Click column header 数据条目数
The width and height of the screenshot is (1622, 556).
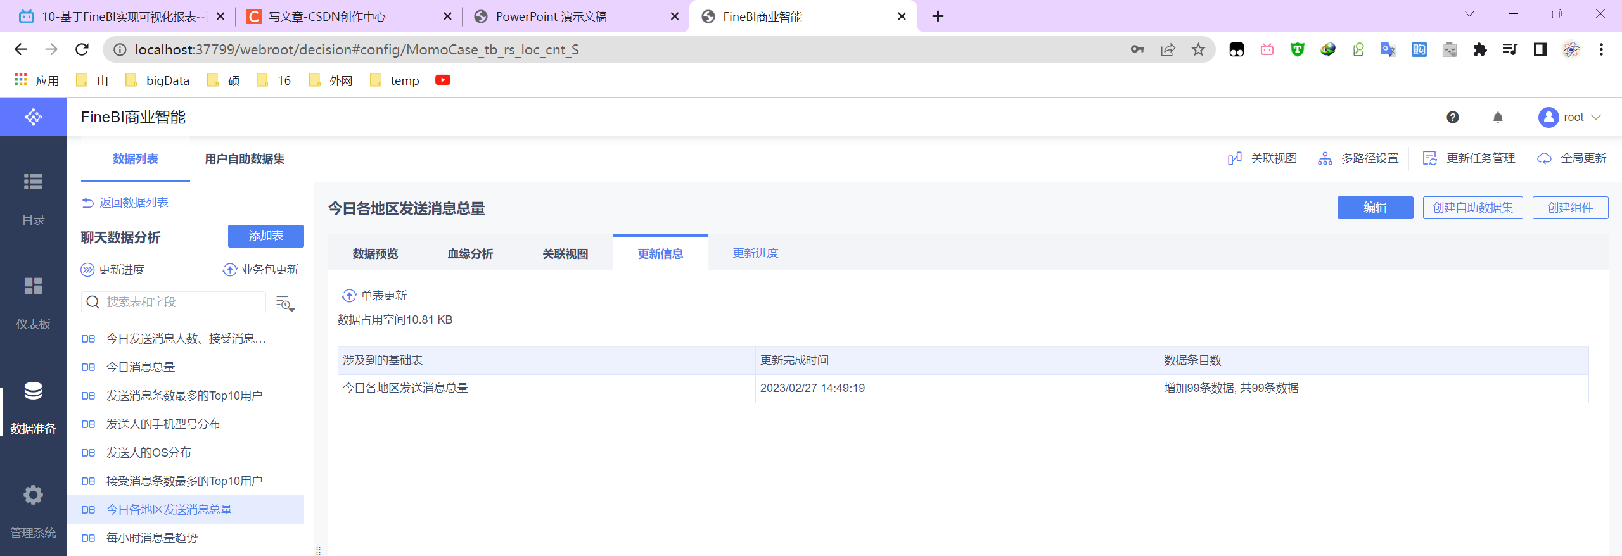(x=1374, y=360)
